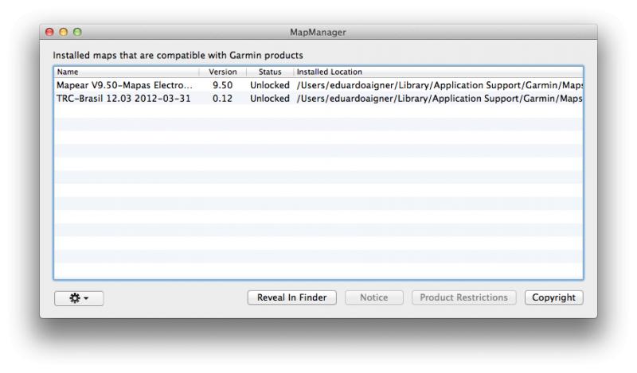Click the Product Restrictions button
The height and width of the screenshot is (373, 637).
click(x=463, y=297)
